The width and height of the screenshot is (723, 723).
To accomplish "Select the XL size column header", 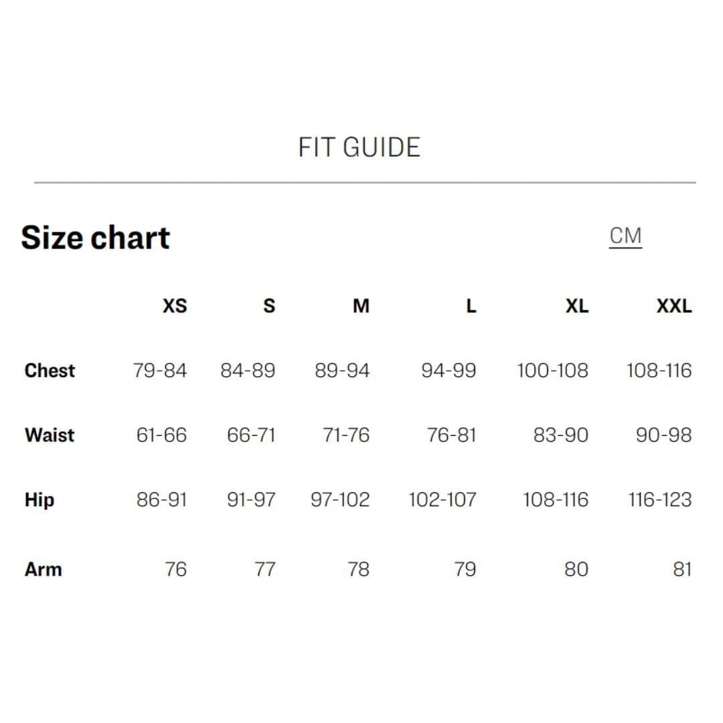I will click(x=576, y=307).
